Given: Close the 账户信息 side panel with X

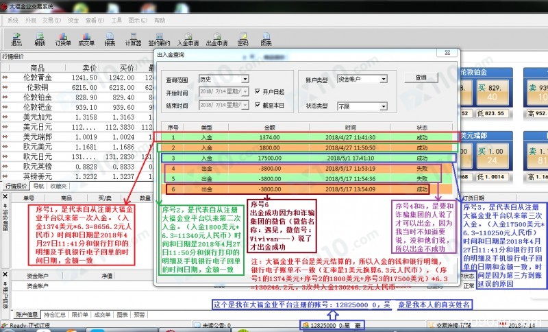Looking at the screenshot, I should 5,274.
